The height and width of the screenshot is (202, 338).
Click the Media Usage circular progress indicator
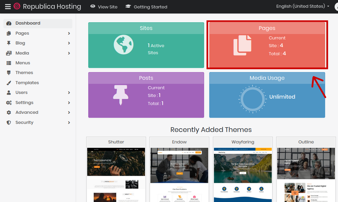(251, 99)
